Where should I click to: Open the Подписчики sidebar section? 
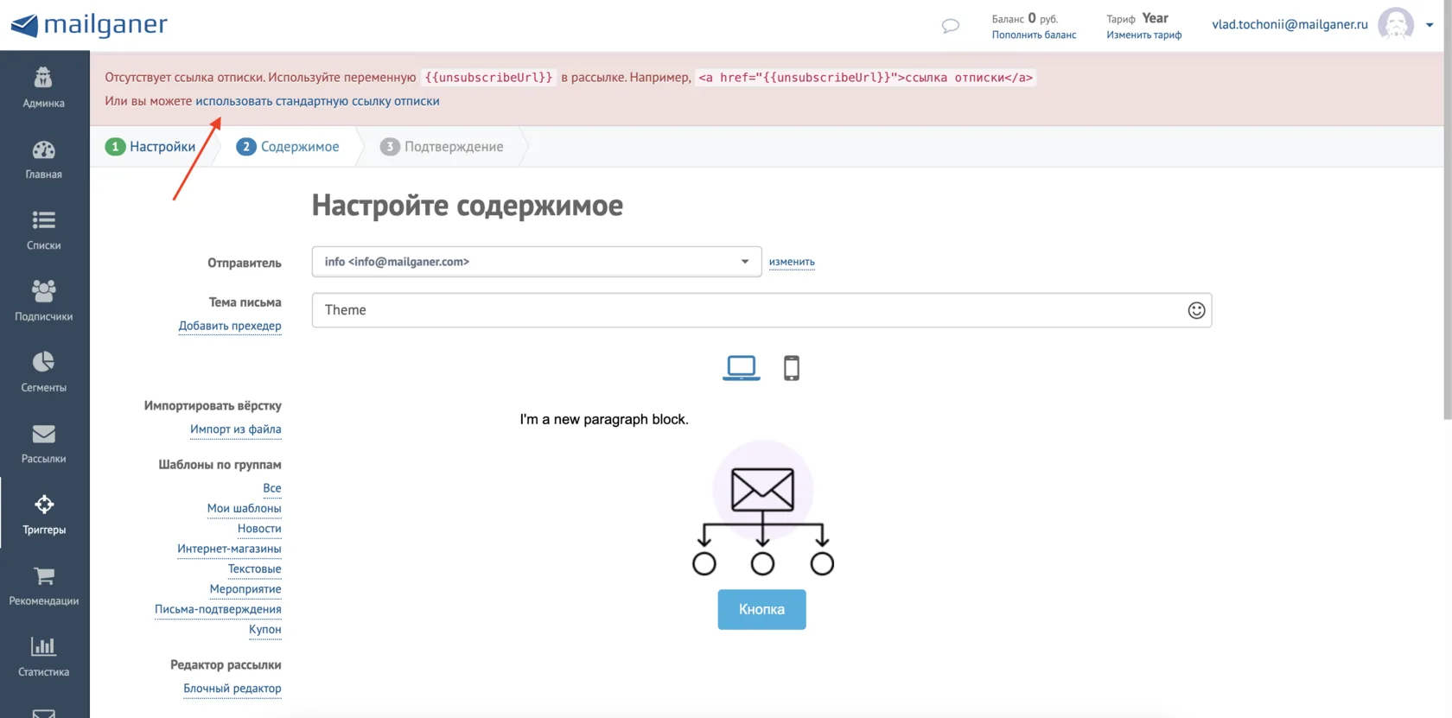tap(44, 301)
